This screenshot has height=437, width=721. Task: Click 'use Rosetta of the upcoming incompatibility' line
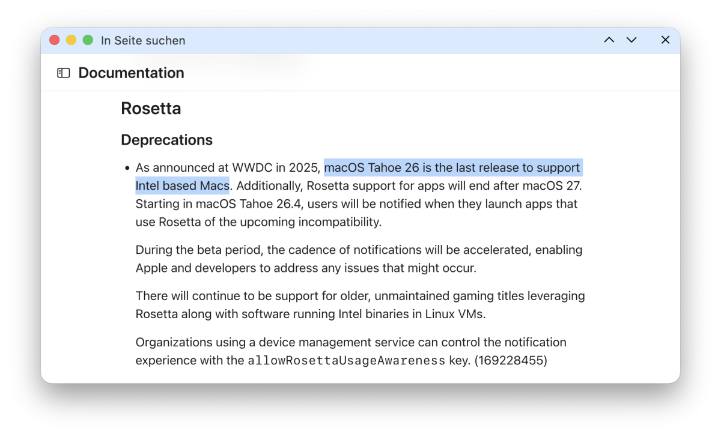point(258,222)
